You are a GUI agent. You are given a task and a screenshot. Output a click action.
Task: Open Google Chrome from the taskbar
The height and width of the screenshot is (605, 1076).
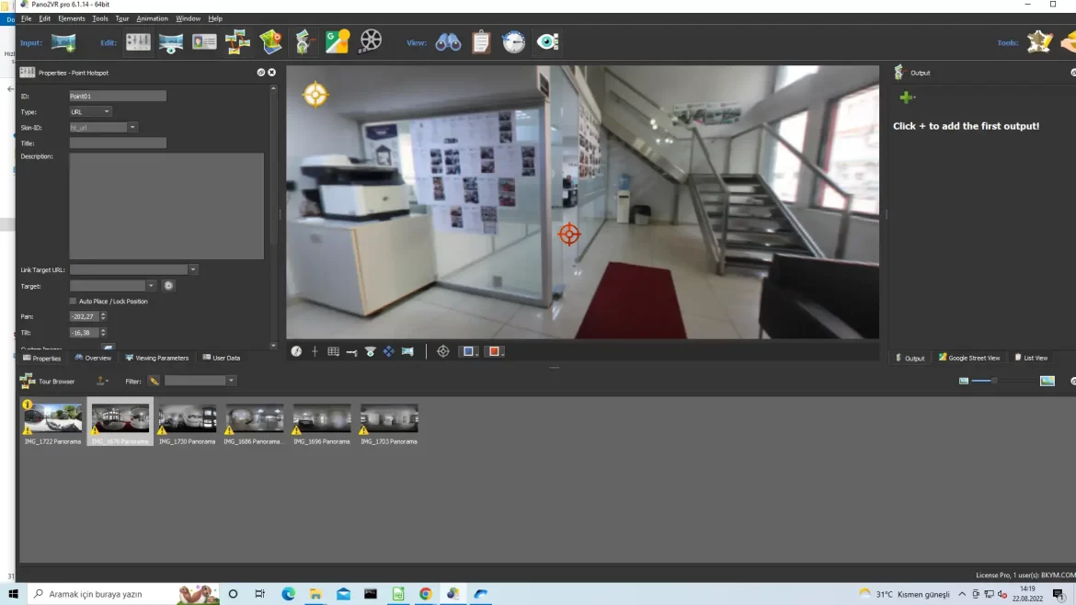coord(425,594)
